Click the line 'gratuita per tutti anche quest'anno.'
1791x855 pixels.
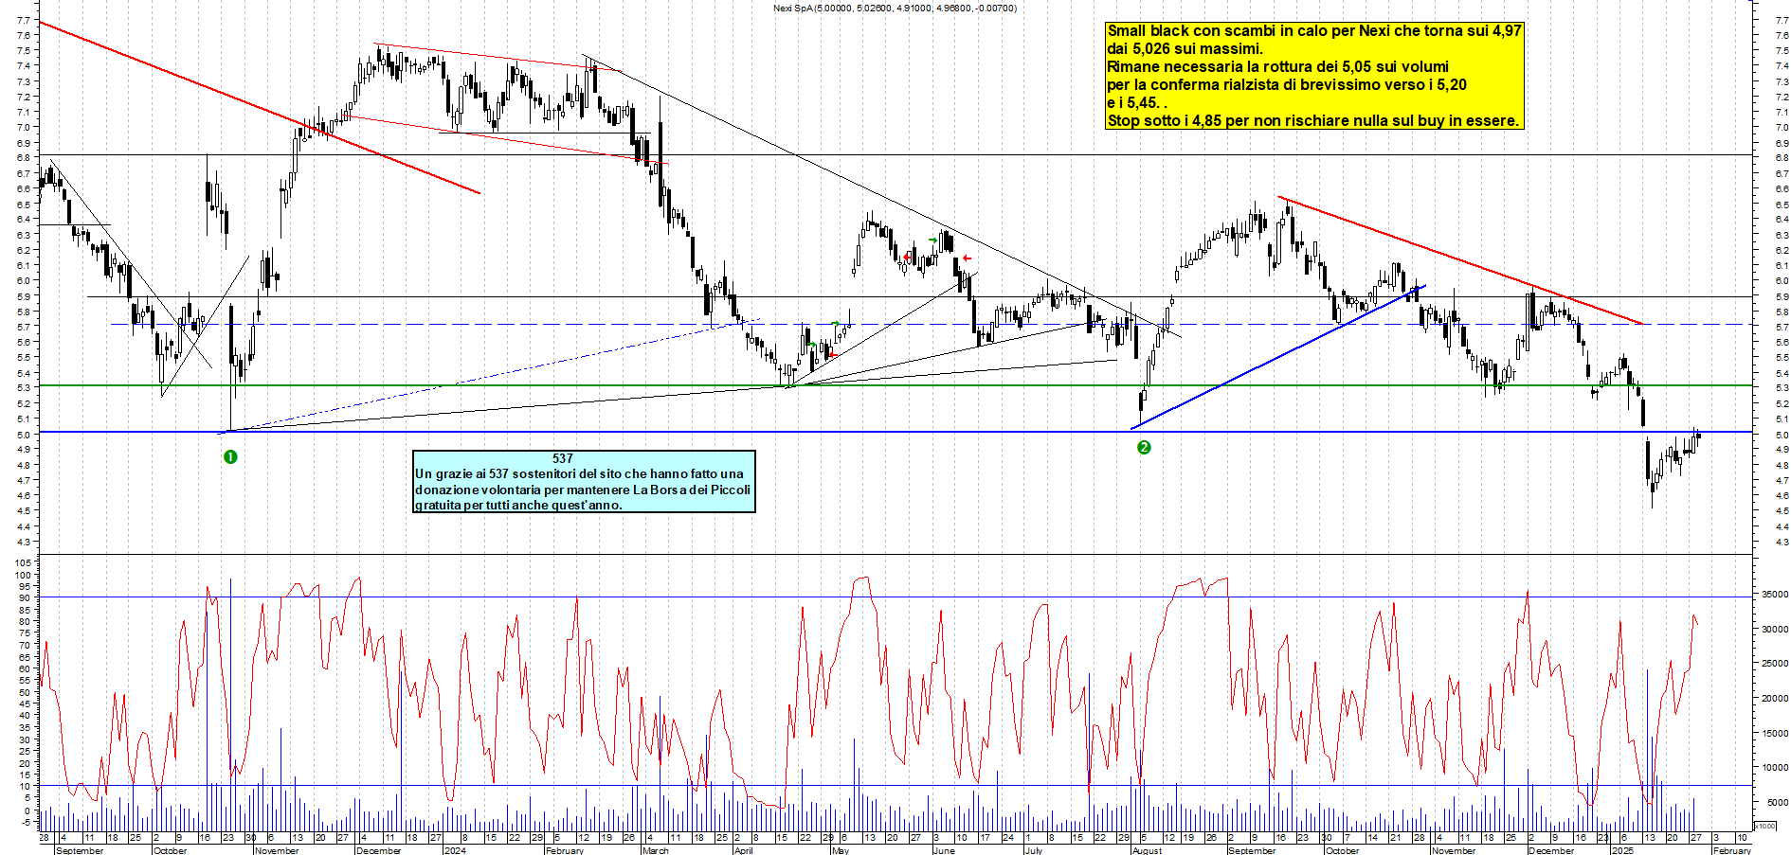pyautogui.click(x=518, y=506)
